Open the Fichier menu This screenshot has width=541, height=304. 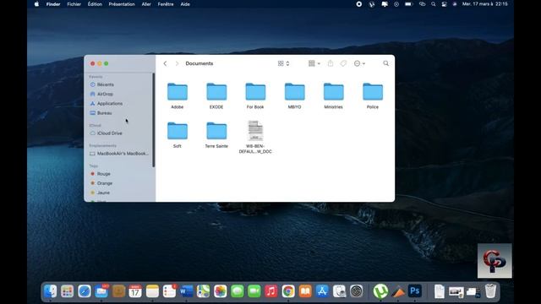pos(74,4)
